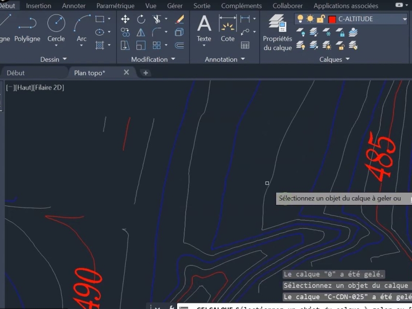Open the Insertion ribbon tab

[39, 6]
